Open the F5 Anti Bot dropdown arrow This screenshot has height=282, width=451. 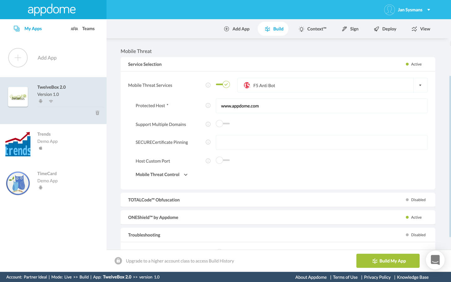click(x=420, y=85)
